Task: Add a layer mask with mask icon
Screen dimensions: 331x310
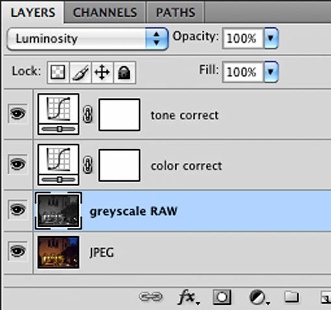Action: click(x=222, y=297)
